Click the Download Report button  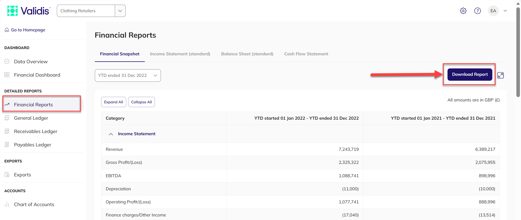pyautogui.click(x=470, y=74)
